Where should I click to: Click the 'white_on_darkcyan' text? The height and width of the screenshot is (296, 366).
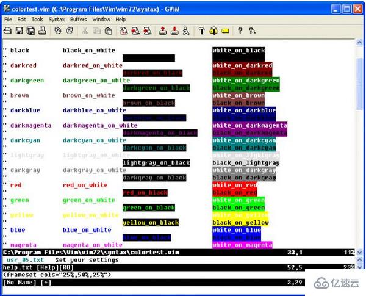point(244,140)
